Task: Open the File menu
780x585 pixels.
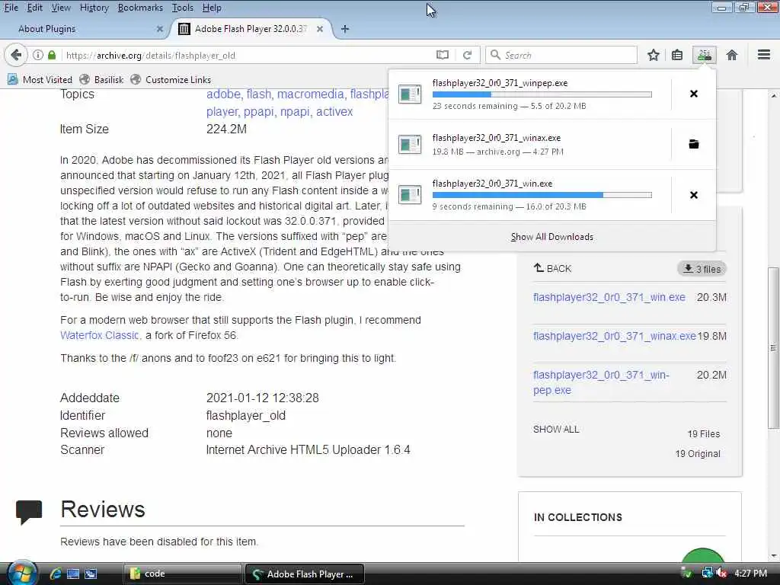Action: click(11, 8)
